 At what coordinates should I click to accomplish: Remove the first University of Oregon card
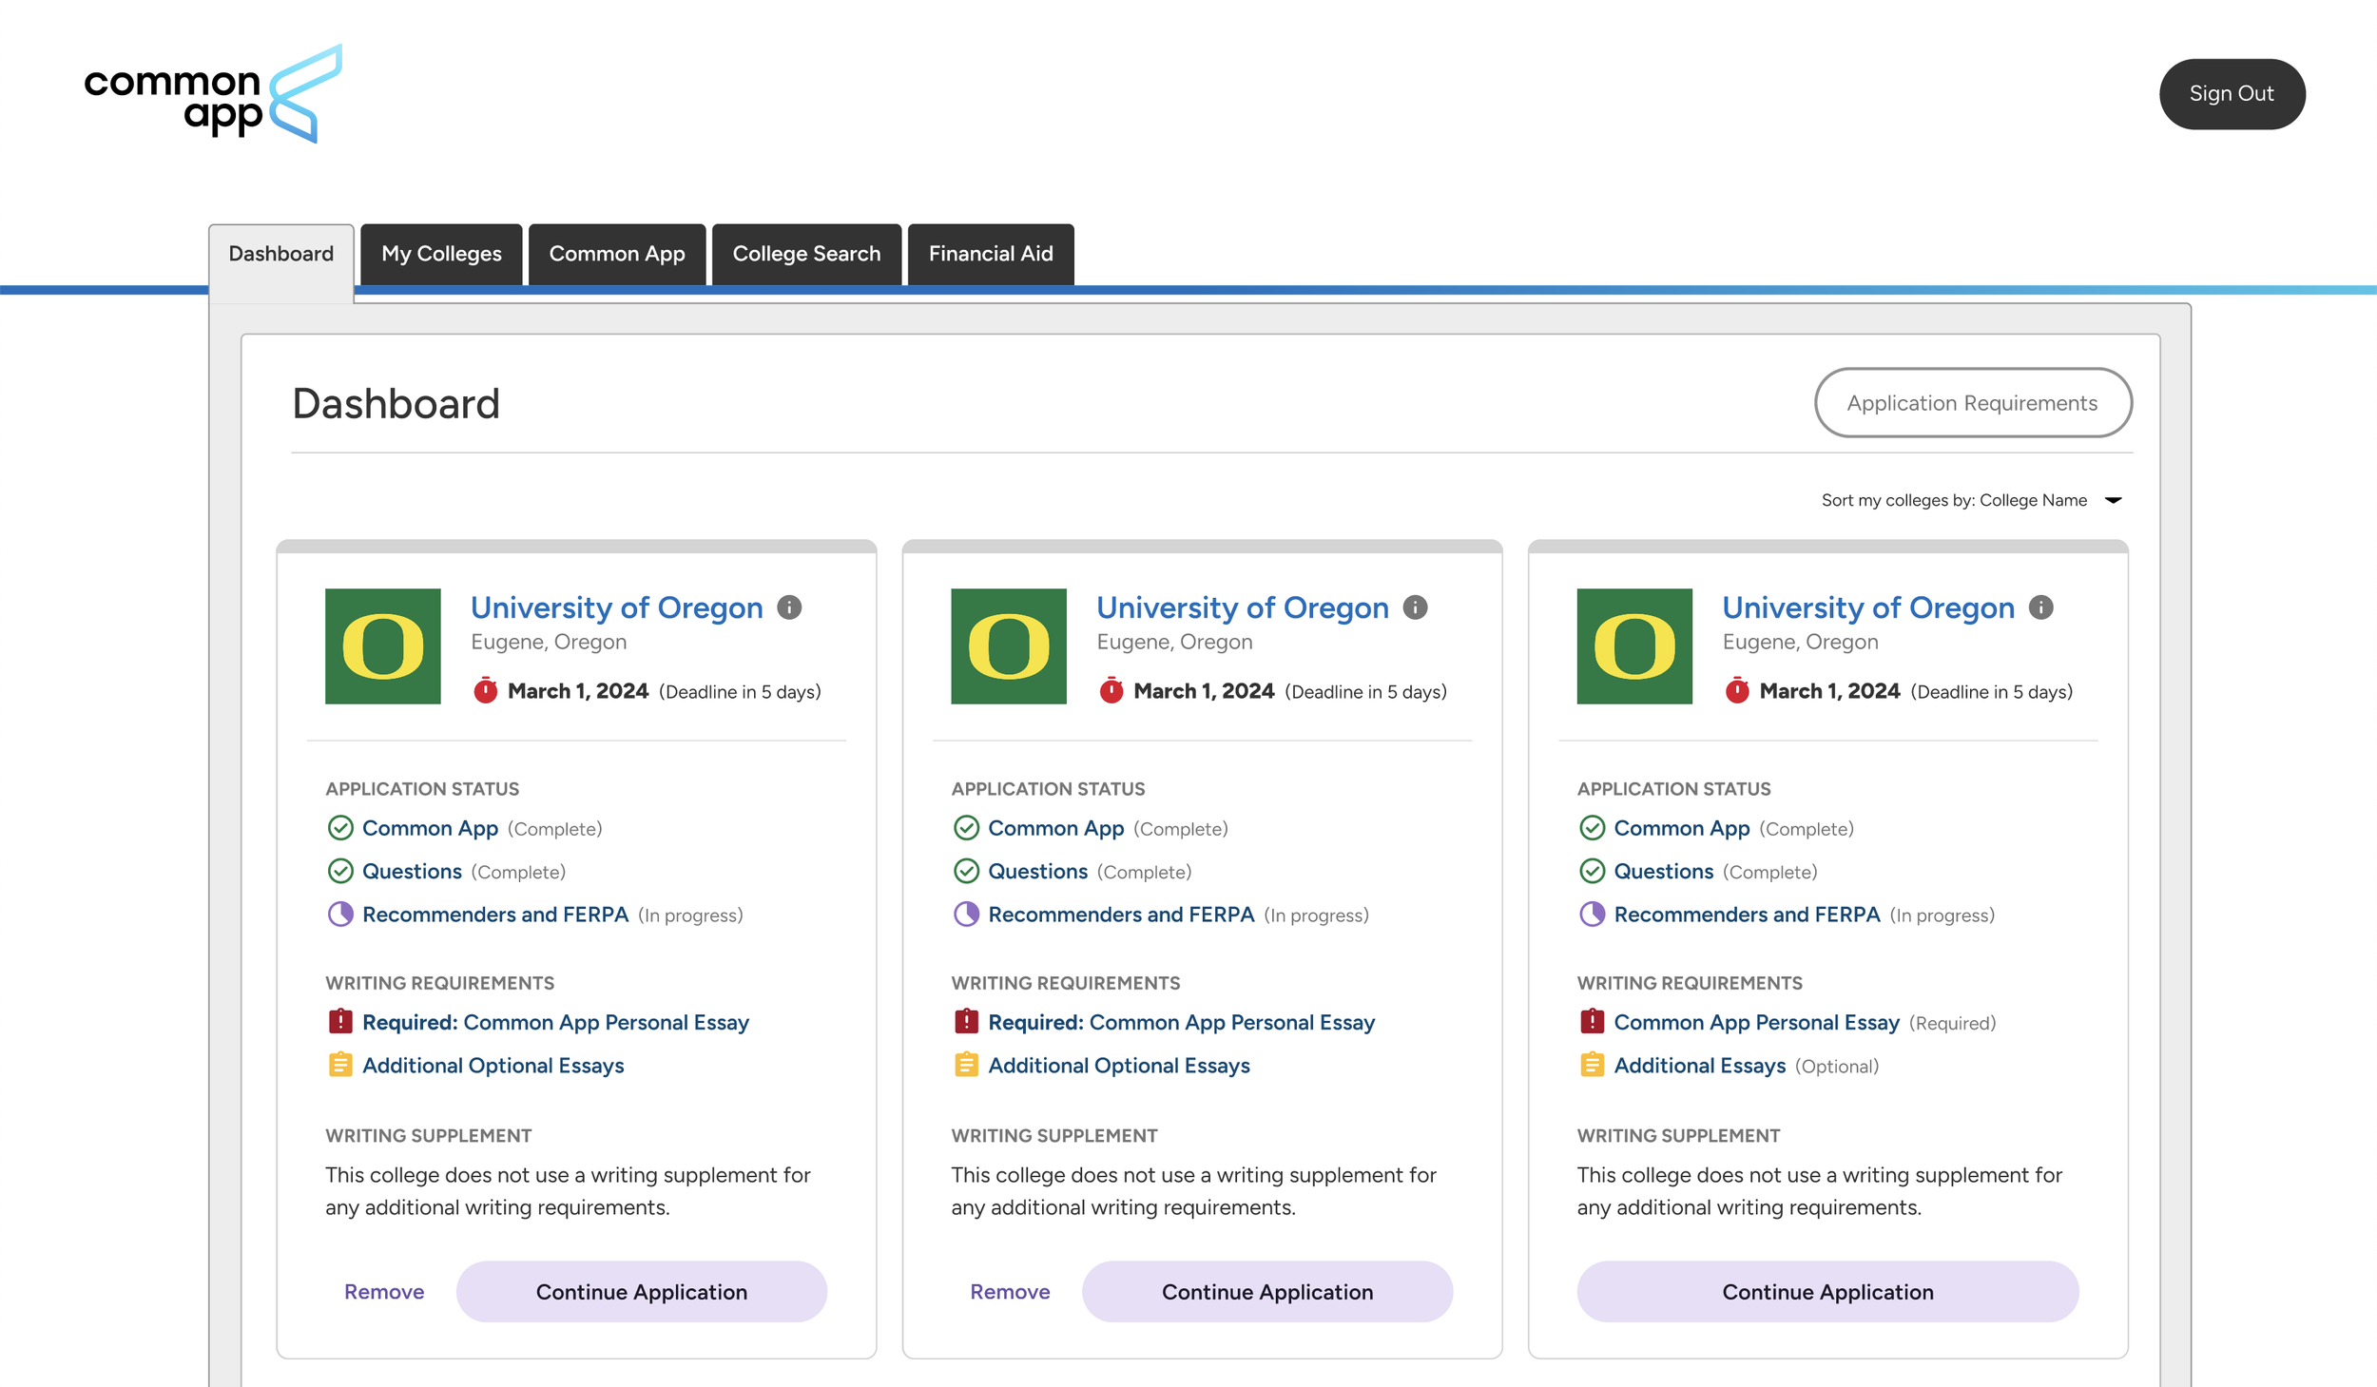pyautogui.click(x=384, y=1292)
